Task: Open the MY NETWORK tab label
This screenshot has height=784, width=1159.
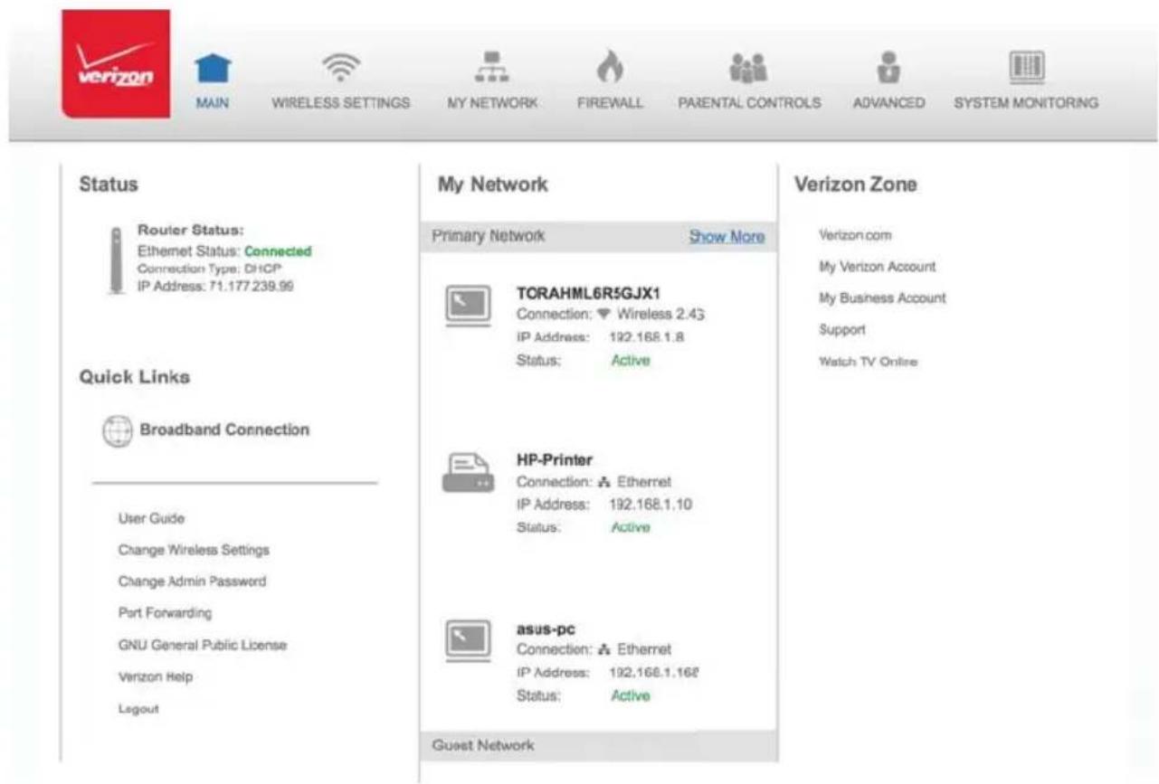Action: [x=494, y=103]
